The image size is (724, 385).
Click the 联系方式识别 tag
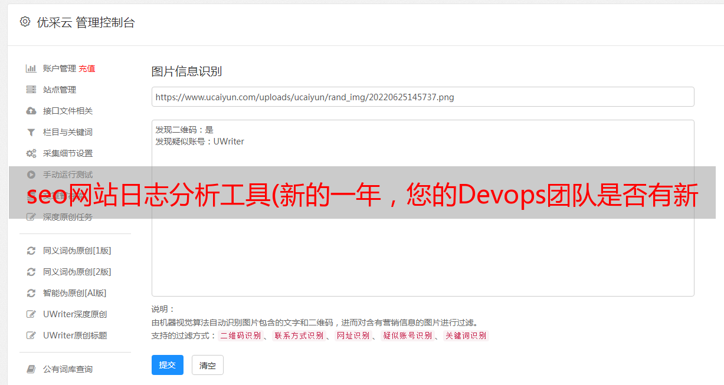click(299, 335)
